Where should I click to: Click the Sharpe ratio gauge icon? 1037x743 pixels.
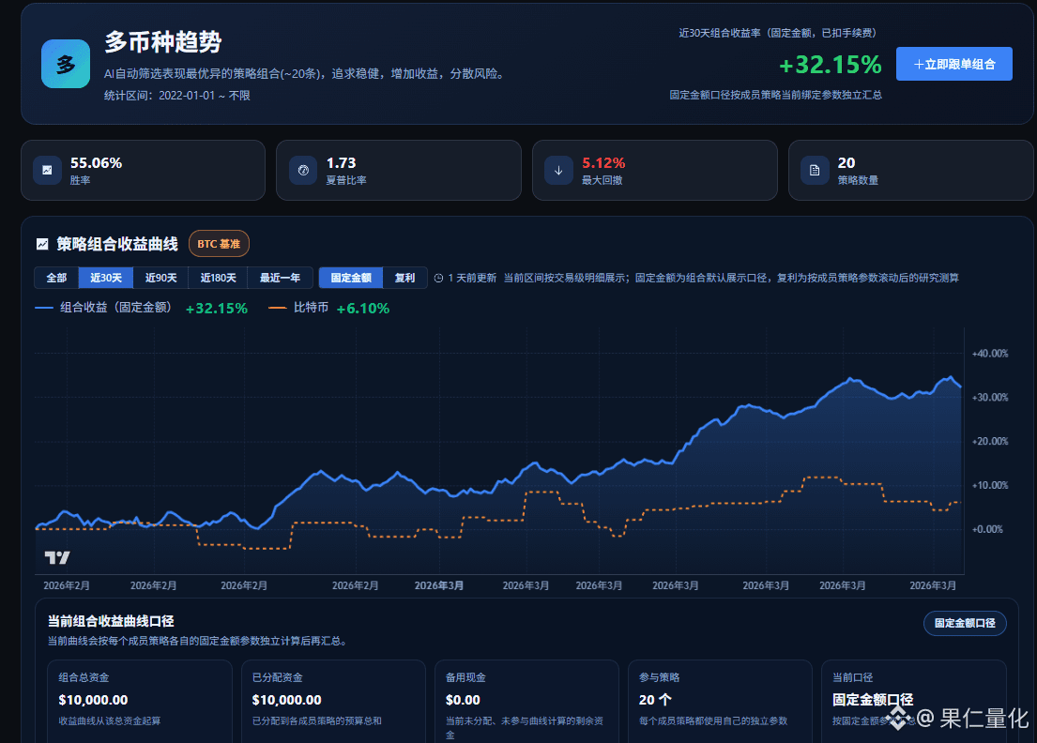coord(303,170)
